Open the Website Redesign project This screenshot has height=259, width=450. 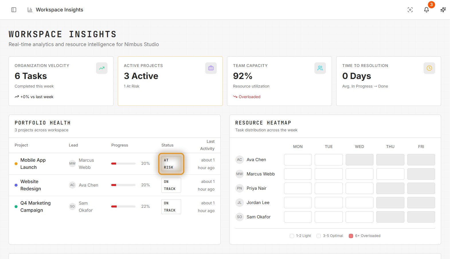31,185
